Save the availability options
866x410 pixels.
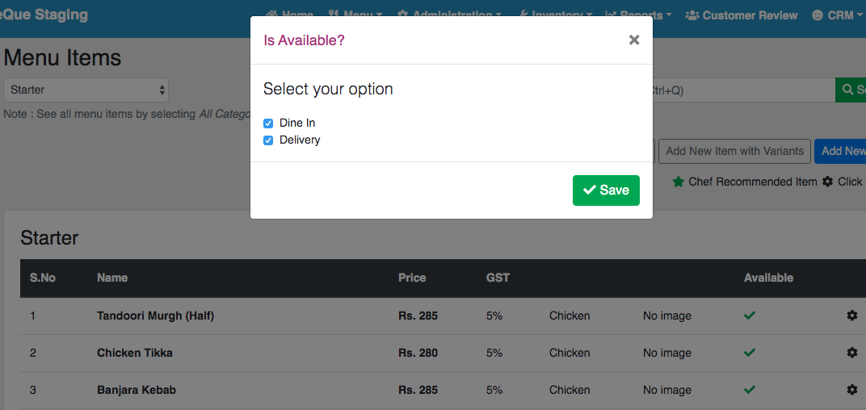point(606,190)
